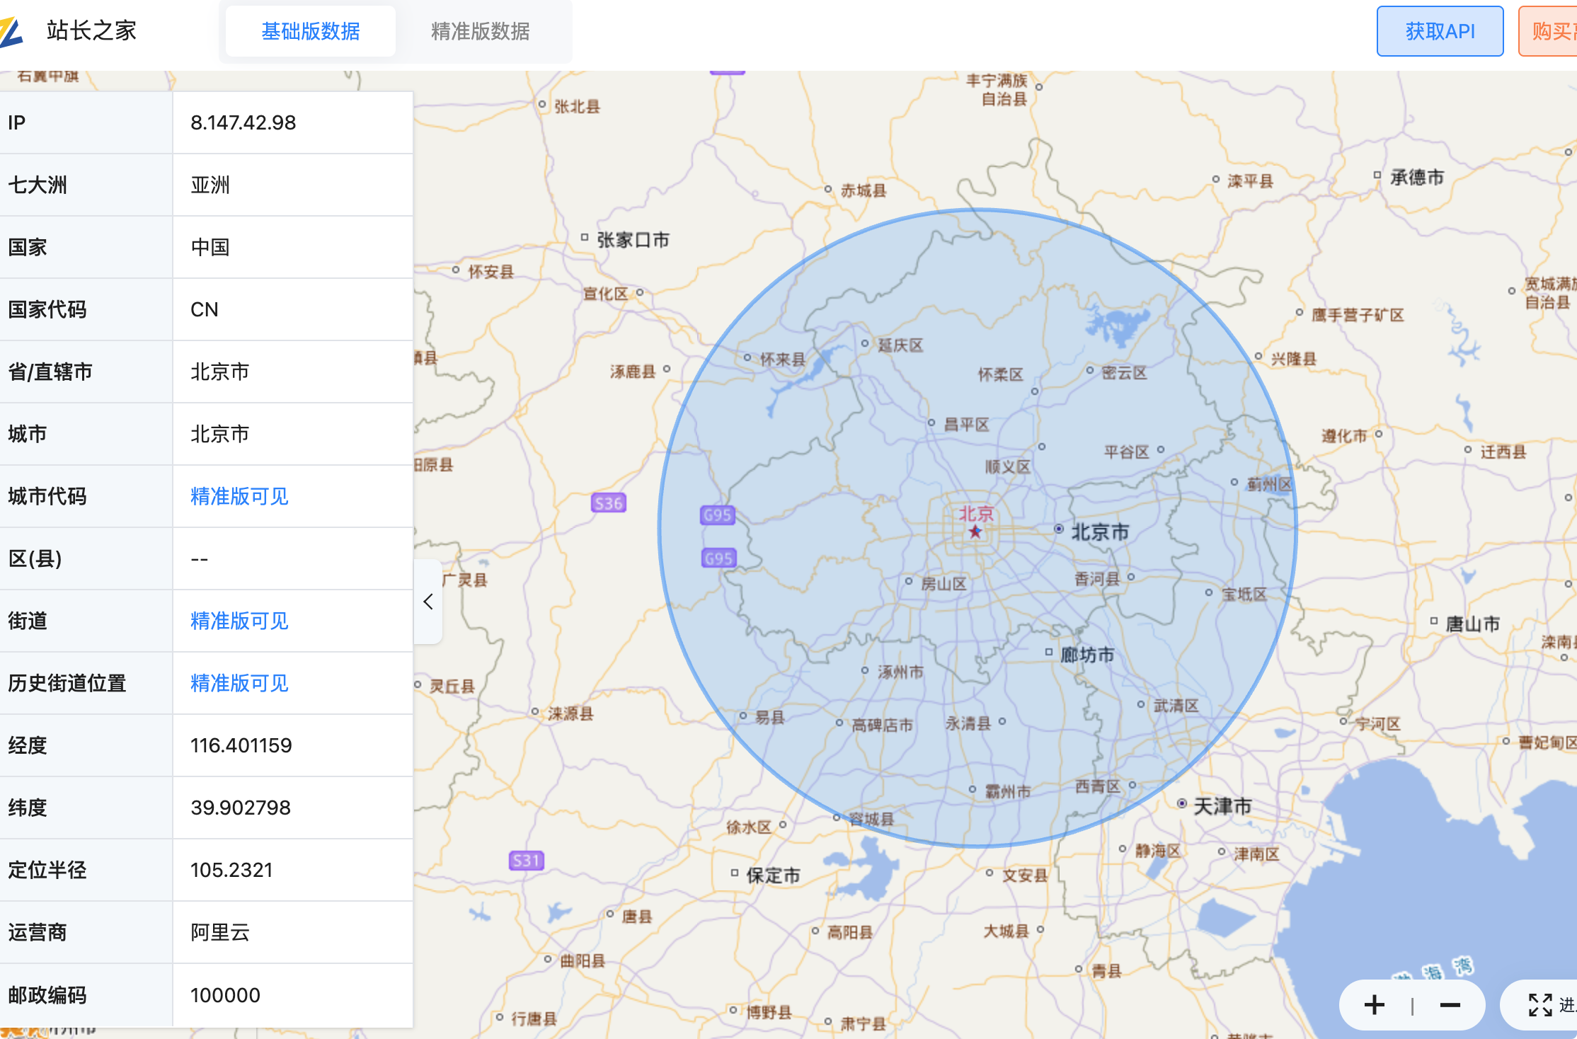Click the map zoom out minus icon

tap(1450, 1005)
